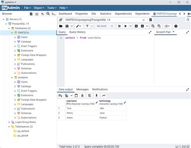Click the Save Data Changes icon
This screenshot has height=148, width=191.
(x=89, y=96)
